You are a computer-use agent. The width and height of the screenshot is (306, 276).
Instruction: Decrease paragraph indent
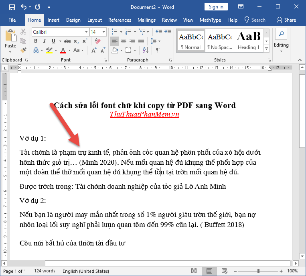(159, 32)
